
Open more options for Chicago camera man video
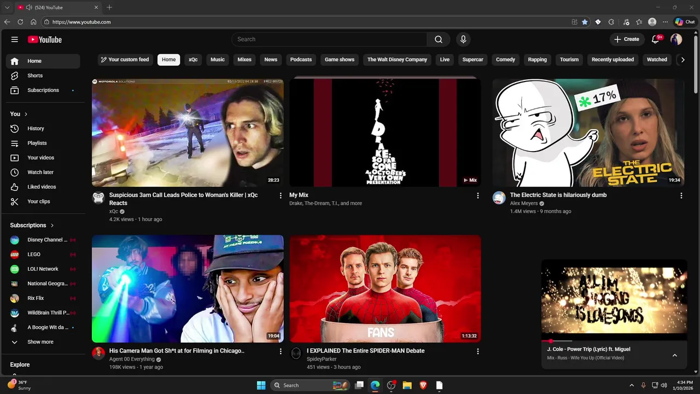[x=281, y=351]
